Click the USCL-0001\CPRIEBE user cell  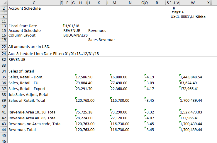(188, 17)
